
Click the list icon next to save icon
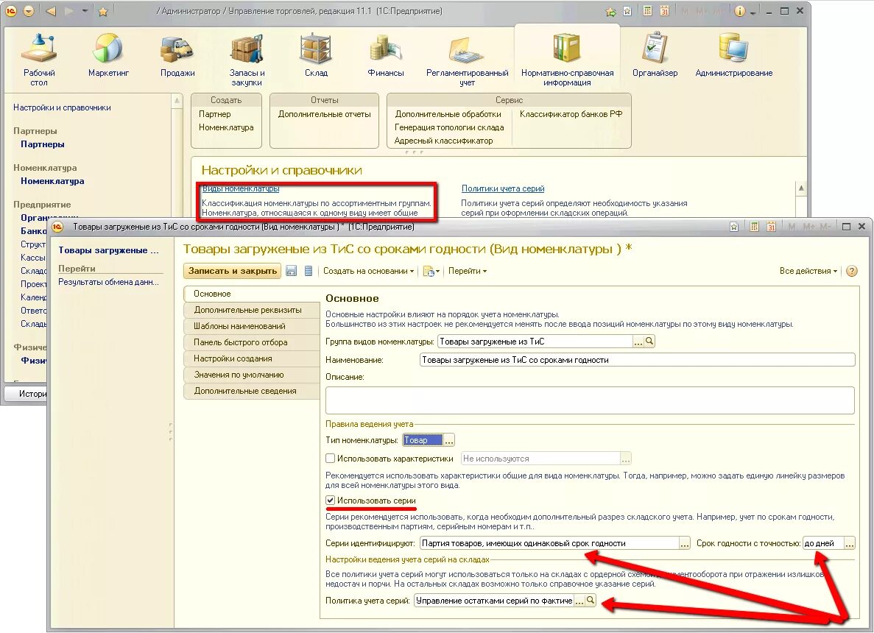(x=309, y=271)
